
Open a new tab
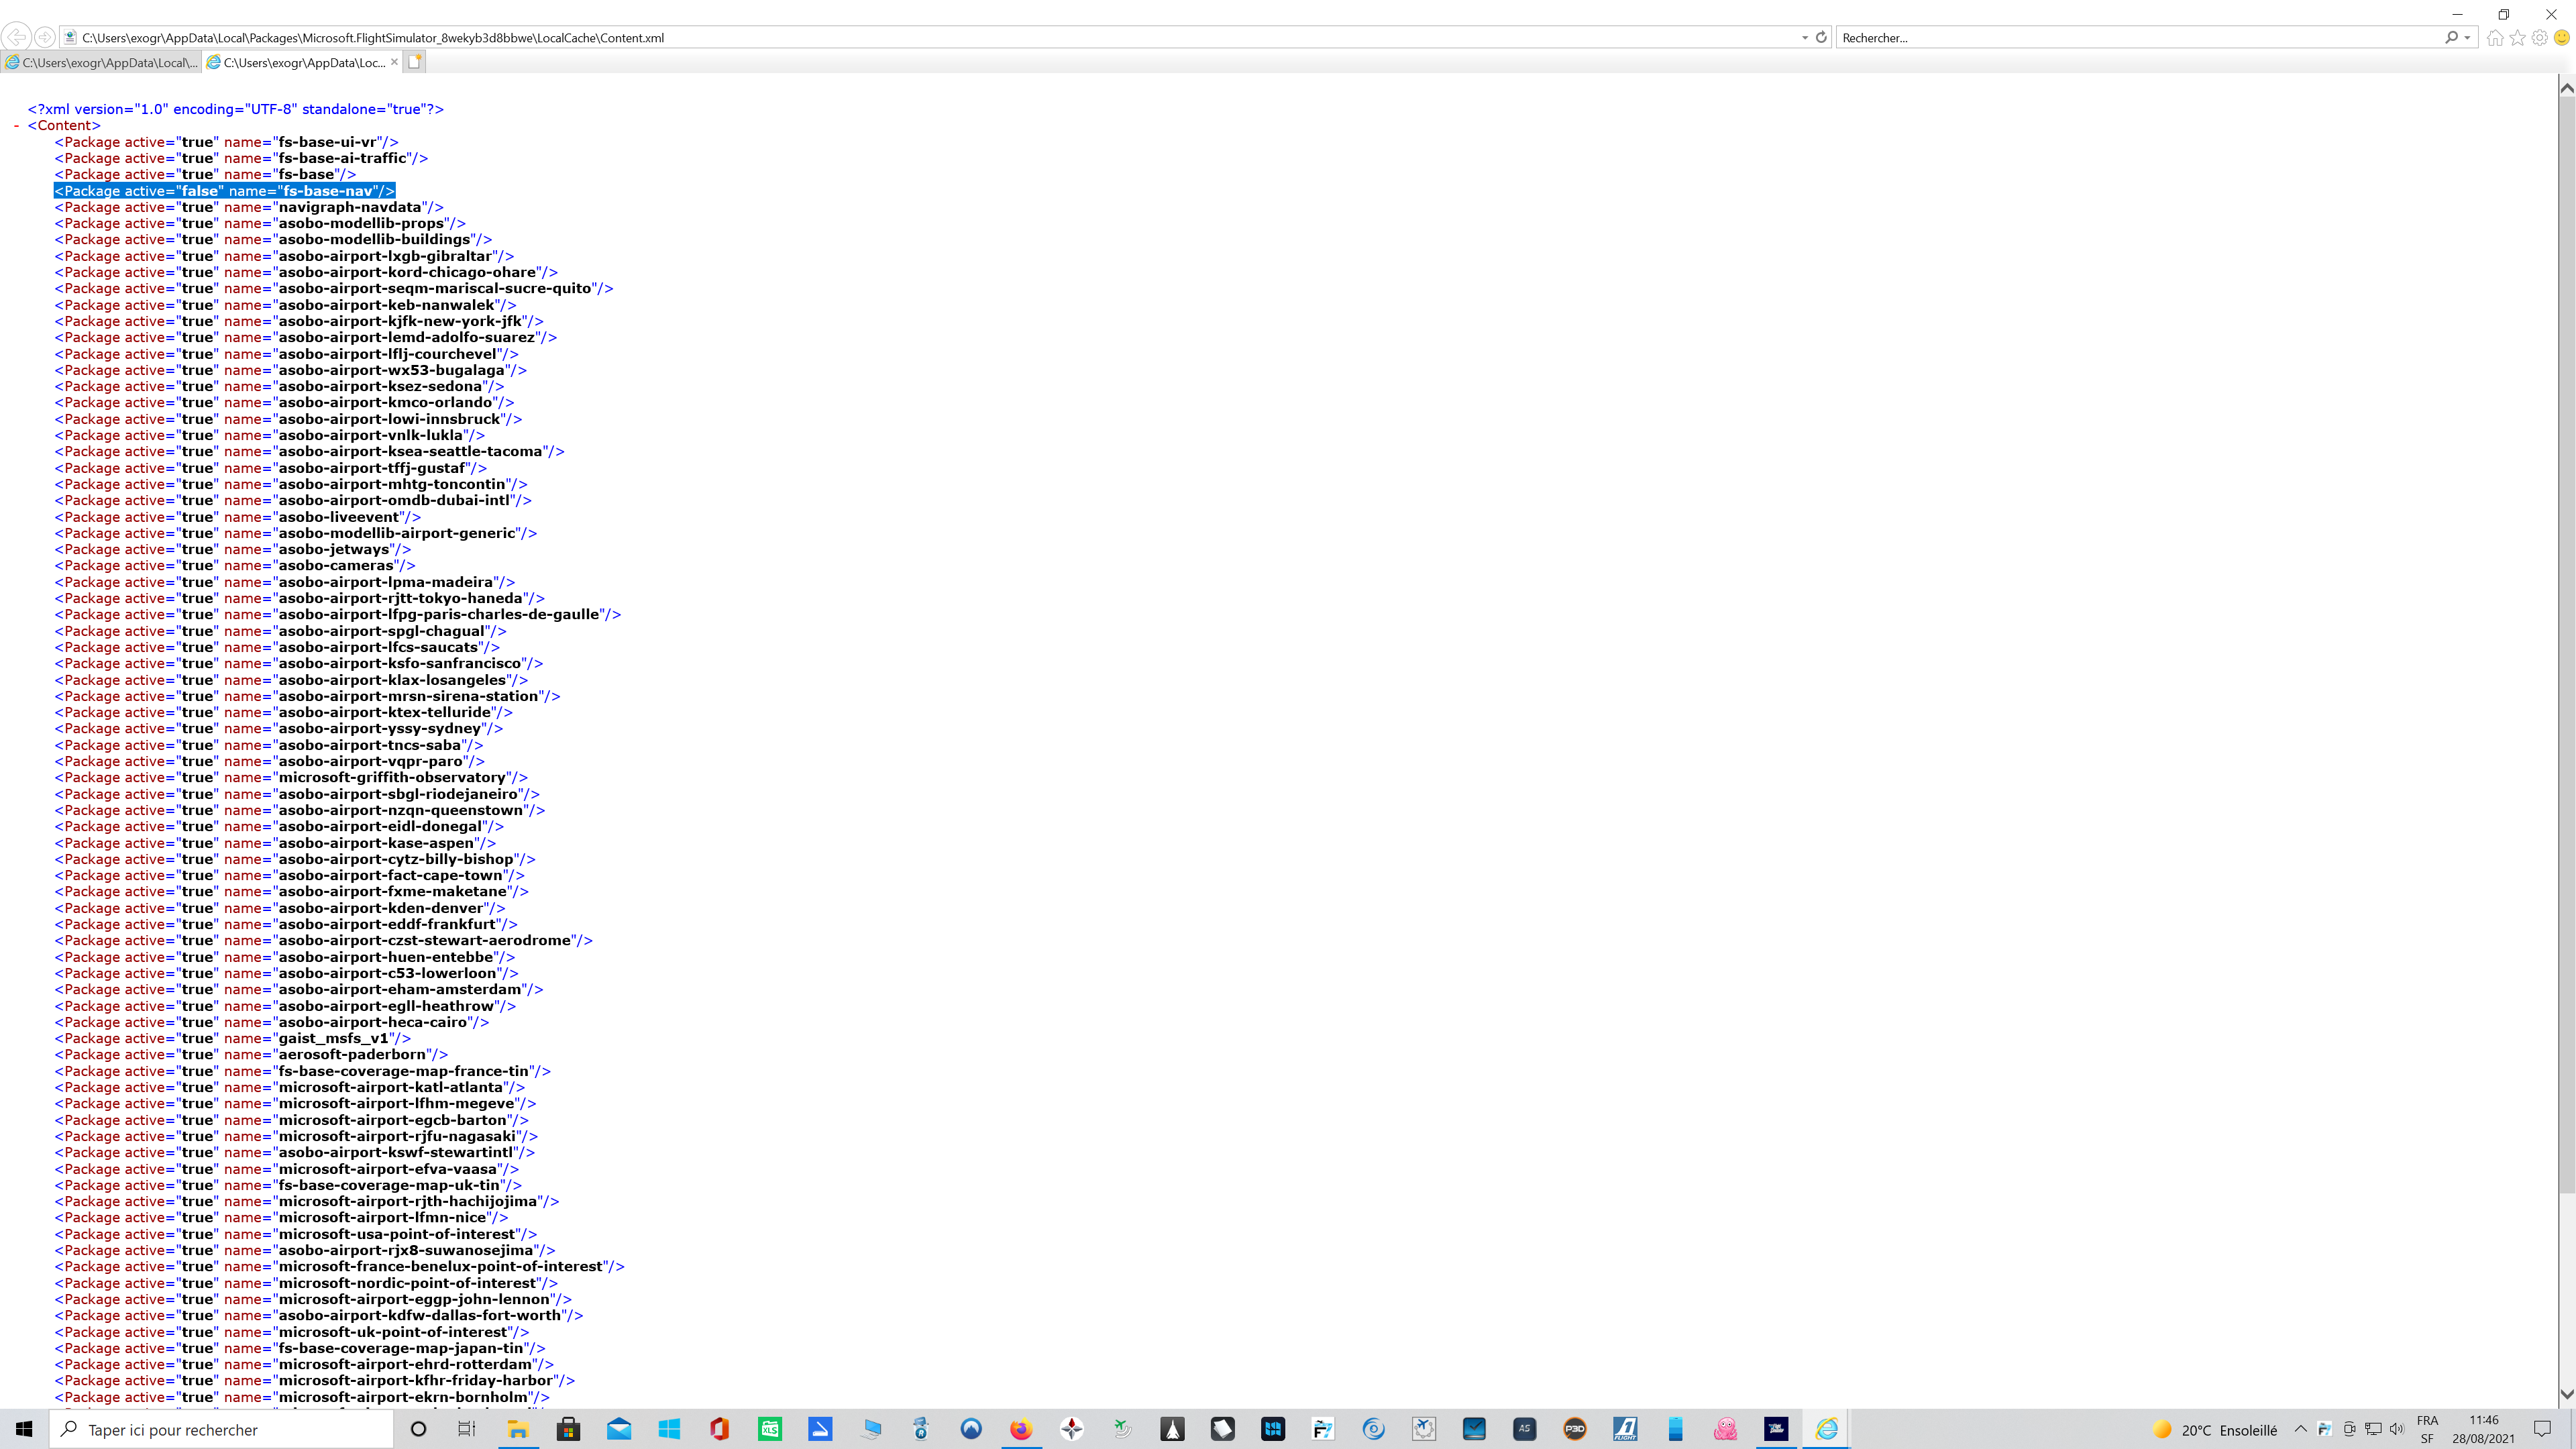(x=415, y=62)
